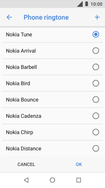Tap the Android home circle button
The width and height of the screenshot is (105, 188).
(52, 180)
